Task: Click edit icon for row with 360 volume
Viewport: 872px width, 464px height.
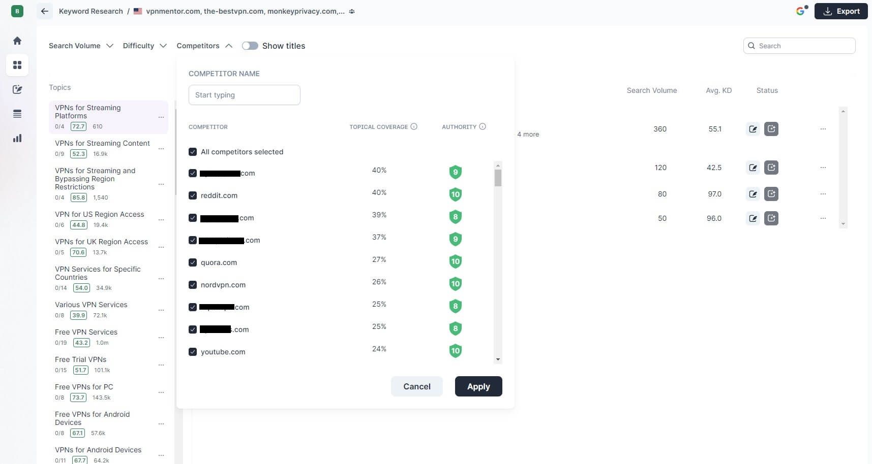Action: coord(753,129)
